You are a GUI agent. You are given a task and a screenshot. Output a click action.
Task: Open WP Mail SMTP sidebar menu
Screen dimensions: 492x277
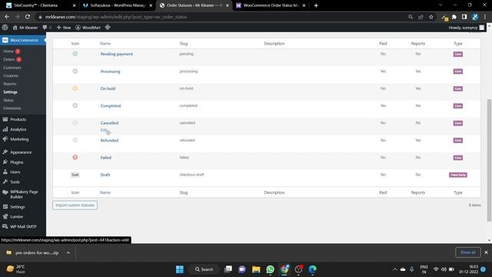coord(23,226)
